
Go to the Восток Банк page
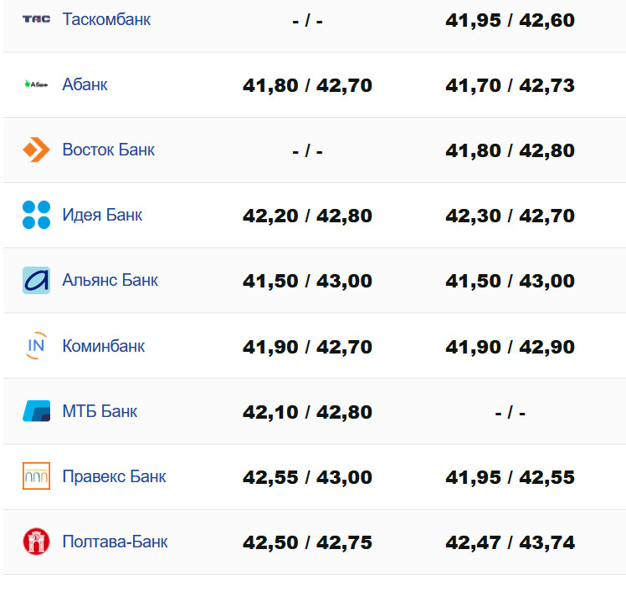(108, 150)
